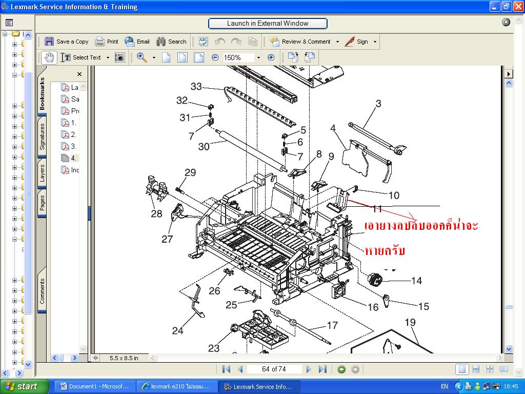The height and width of the screenshot is (394, 525).
Task: Open the Signatures tab
Action: (42, 136)
